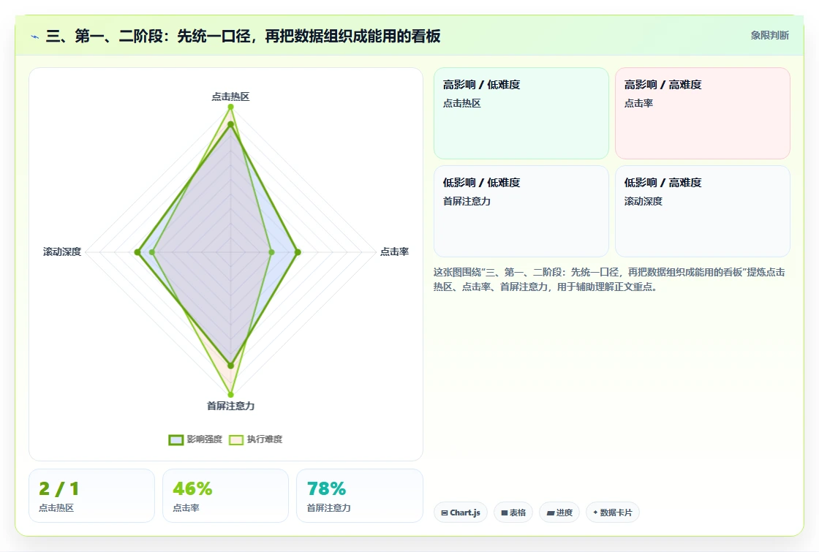Click the 2 / 1 点击热区 stat card
This screenshot has height=552, width=819.
point(92,496)
